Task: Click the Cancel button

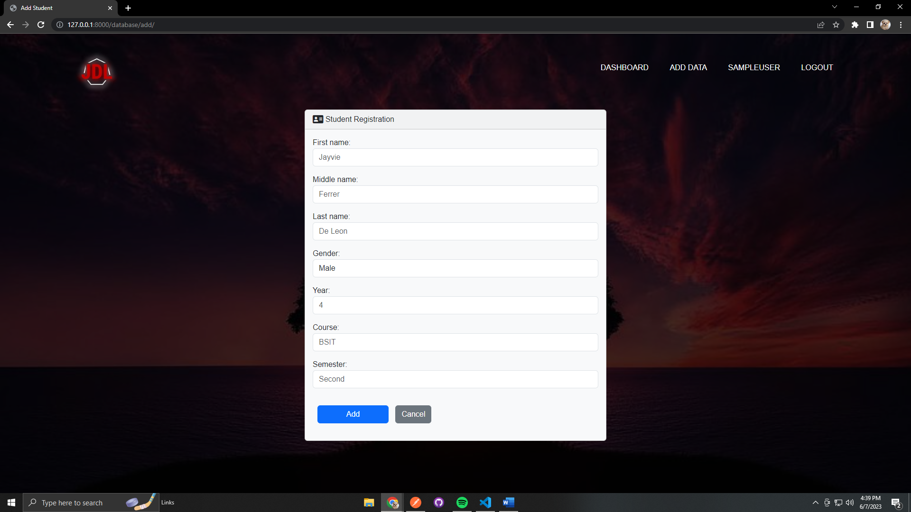Action: click(x=413, y=414)
